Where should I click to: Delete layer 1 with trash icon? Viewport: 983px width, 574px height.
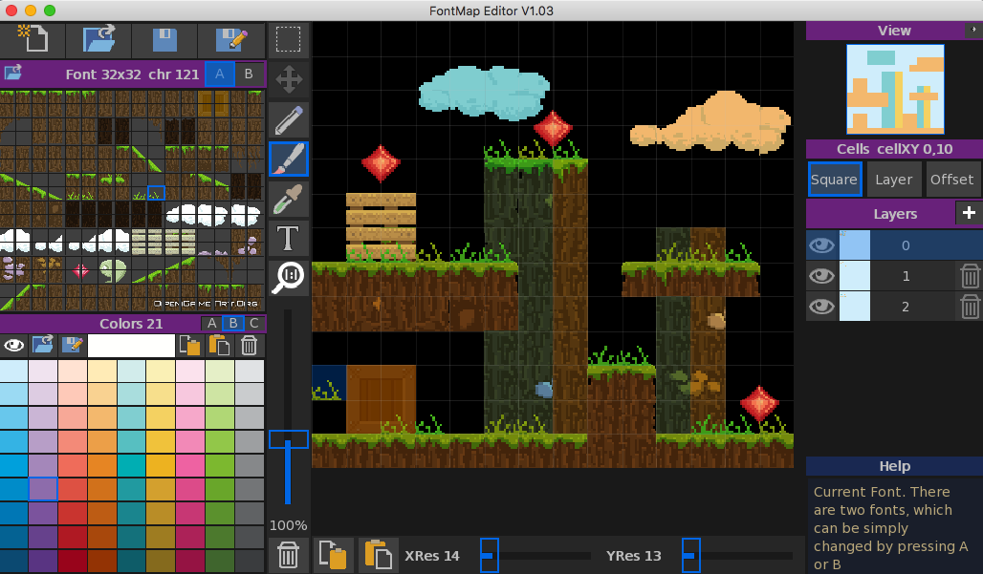(970, 276)
